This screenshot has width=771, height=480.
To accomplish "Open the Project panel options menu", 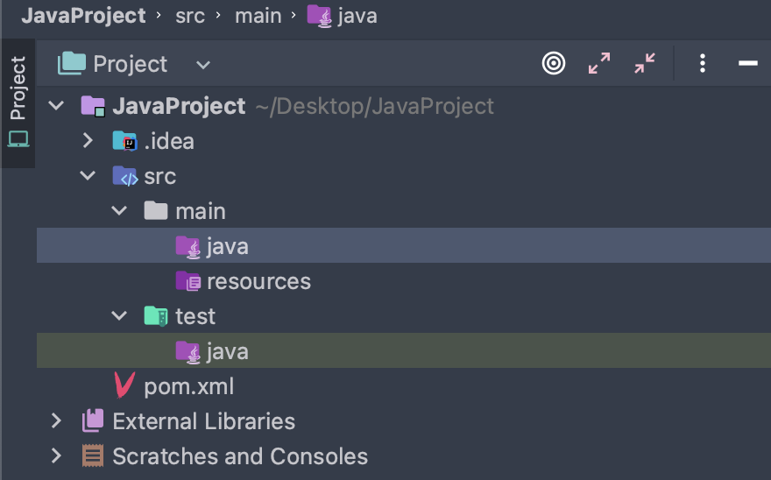I will point(703,63).
